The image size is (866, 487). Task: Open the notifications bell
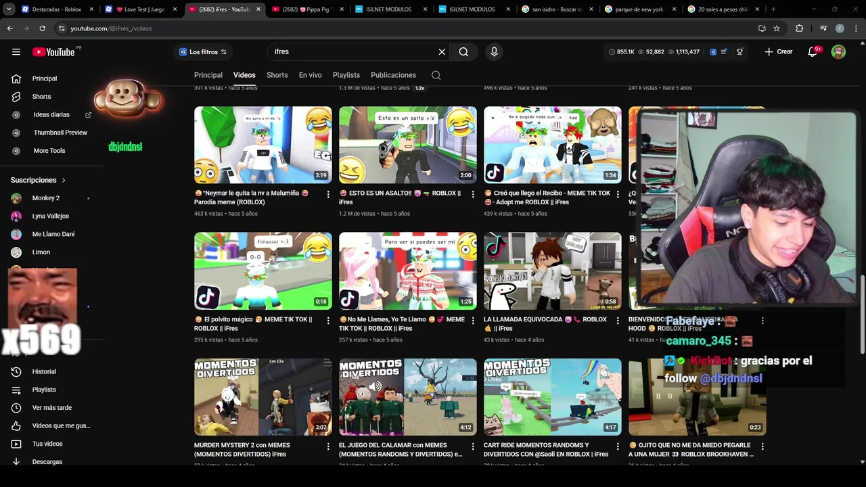(x=813, y=51)
